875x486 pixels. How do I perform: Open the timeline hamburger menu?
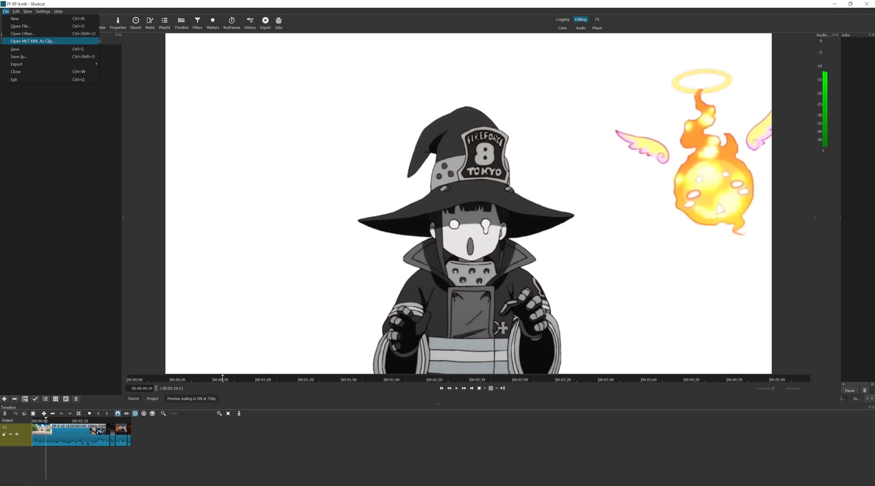[x=5, y=414]
